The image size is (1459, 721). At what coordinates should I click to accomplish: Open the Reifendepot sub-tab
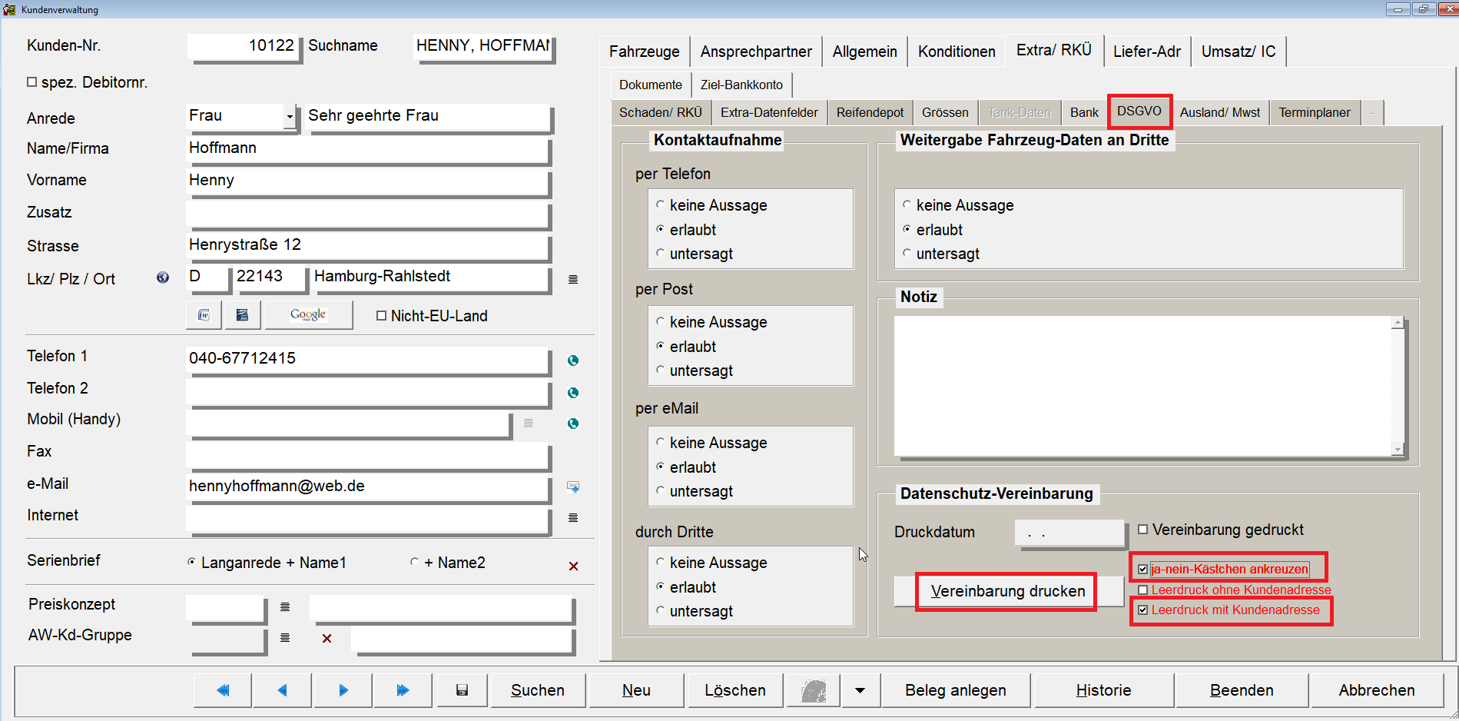click(870, 112)
